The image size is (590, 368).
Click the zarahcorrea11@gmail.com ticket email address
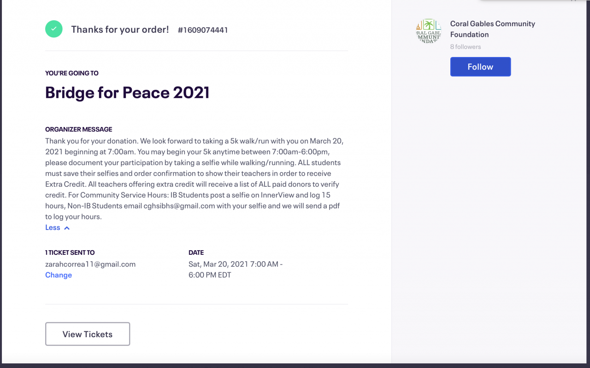point(90,264)
